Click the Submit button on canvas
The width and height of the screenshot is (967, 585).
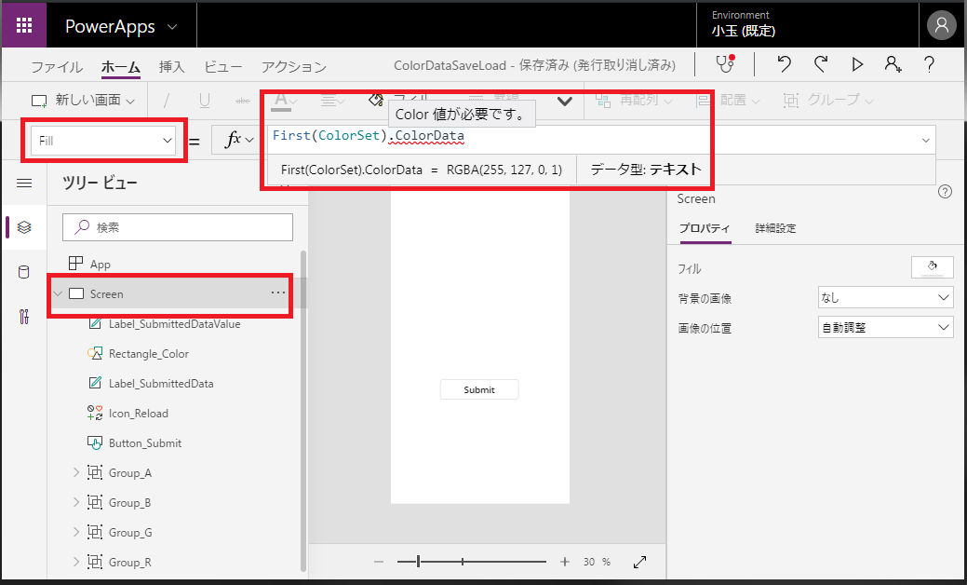479,389
